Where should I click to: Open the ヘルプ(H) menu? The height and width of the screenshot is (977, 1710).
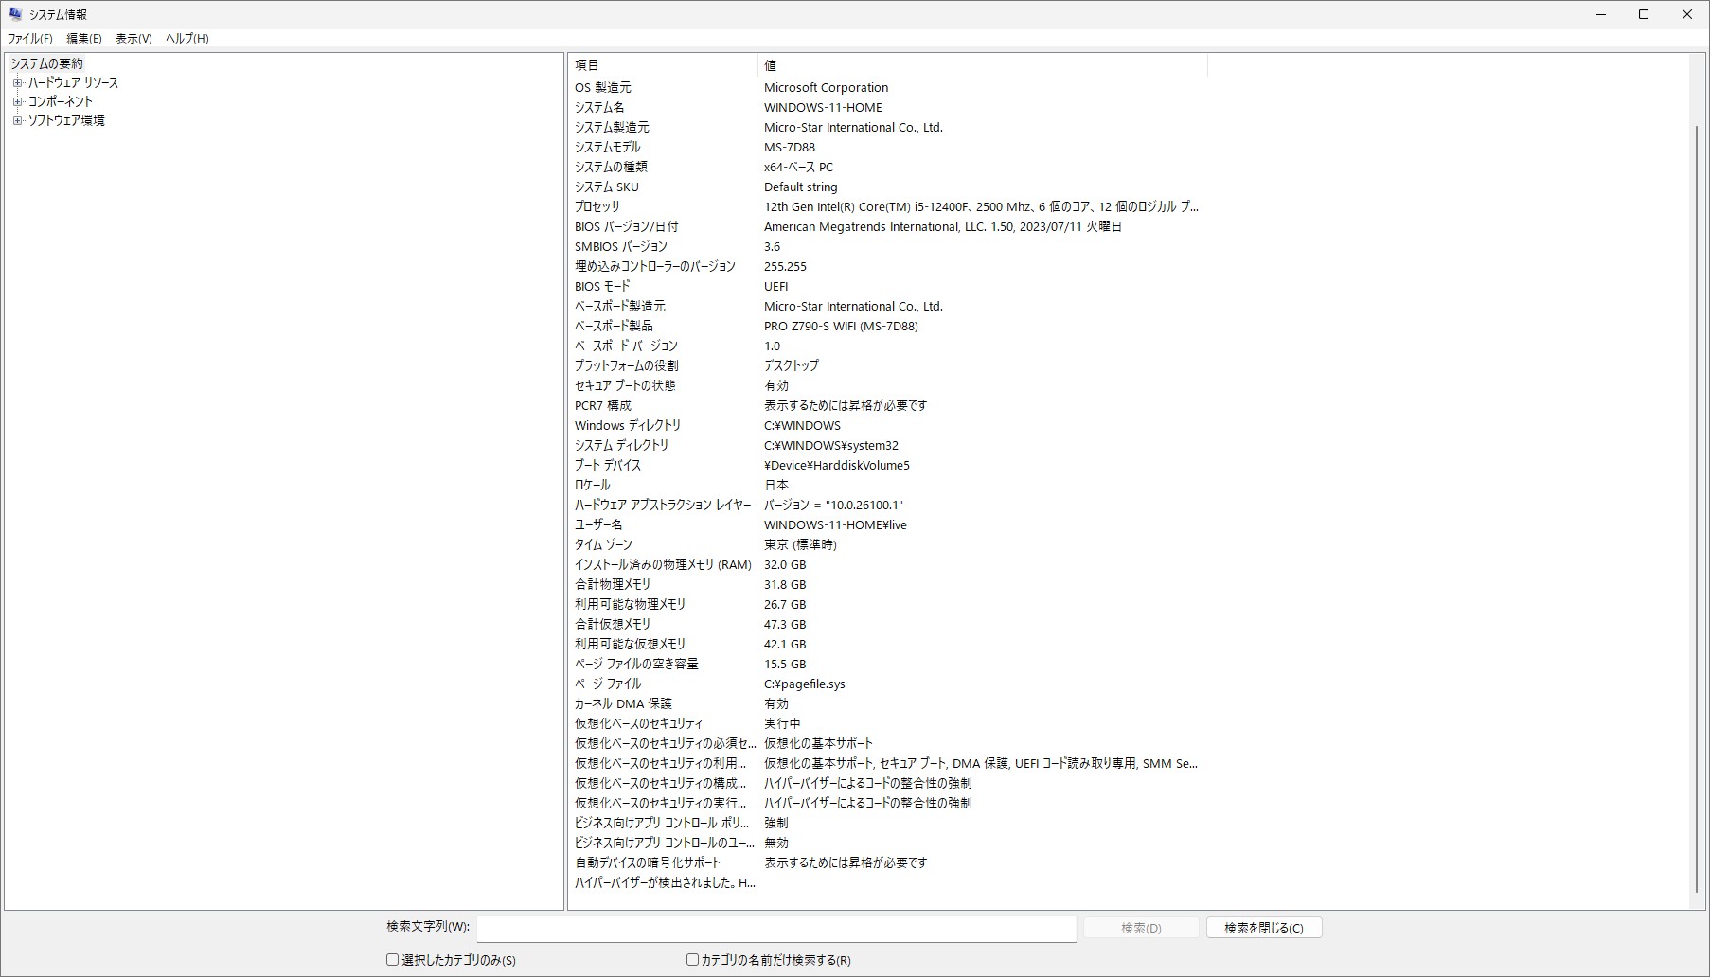tap(187, 39)
